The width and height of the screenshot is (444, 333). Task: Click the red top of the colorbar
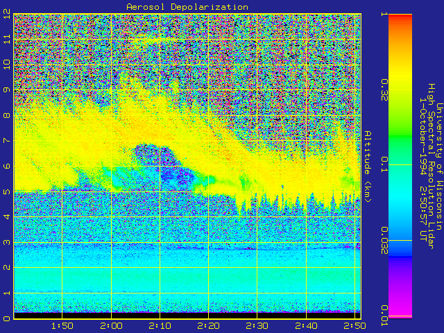pyautogui.click(x=400, y=17)
